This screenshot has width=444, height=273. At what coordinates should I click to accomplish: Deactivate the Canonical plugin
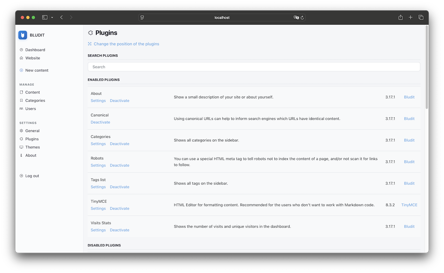click(x=100, y=122)
